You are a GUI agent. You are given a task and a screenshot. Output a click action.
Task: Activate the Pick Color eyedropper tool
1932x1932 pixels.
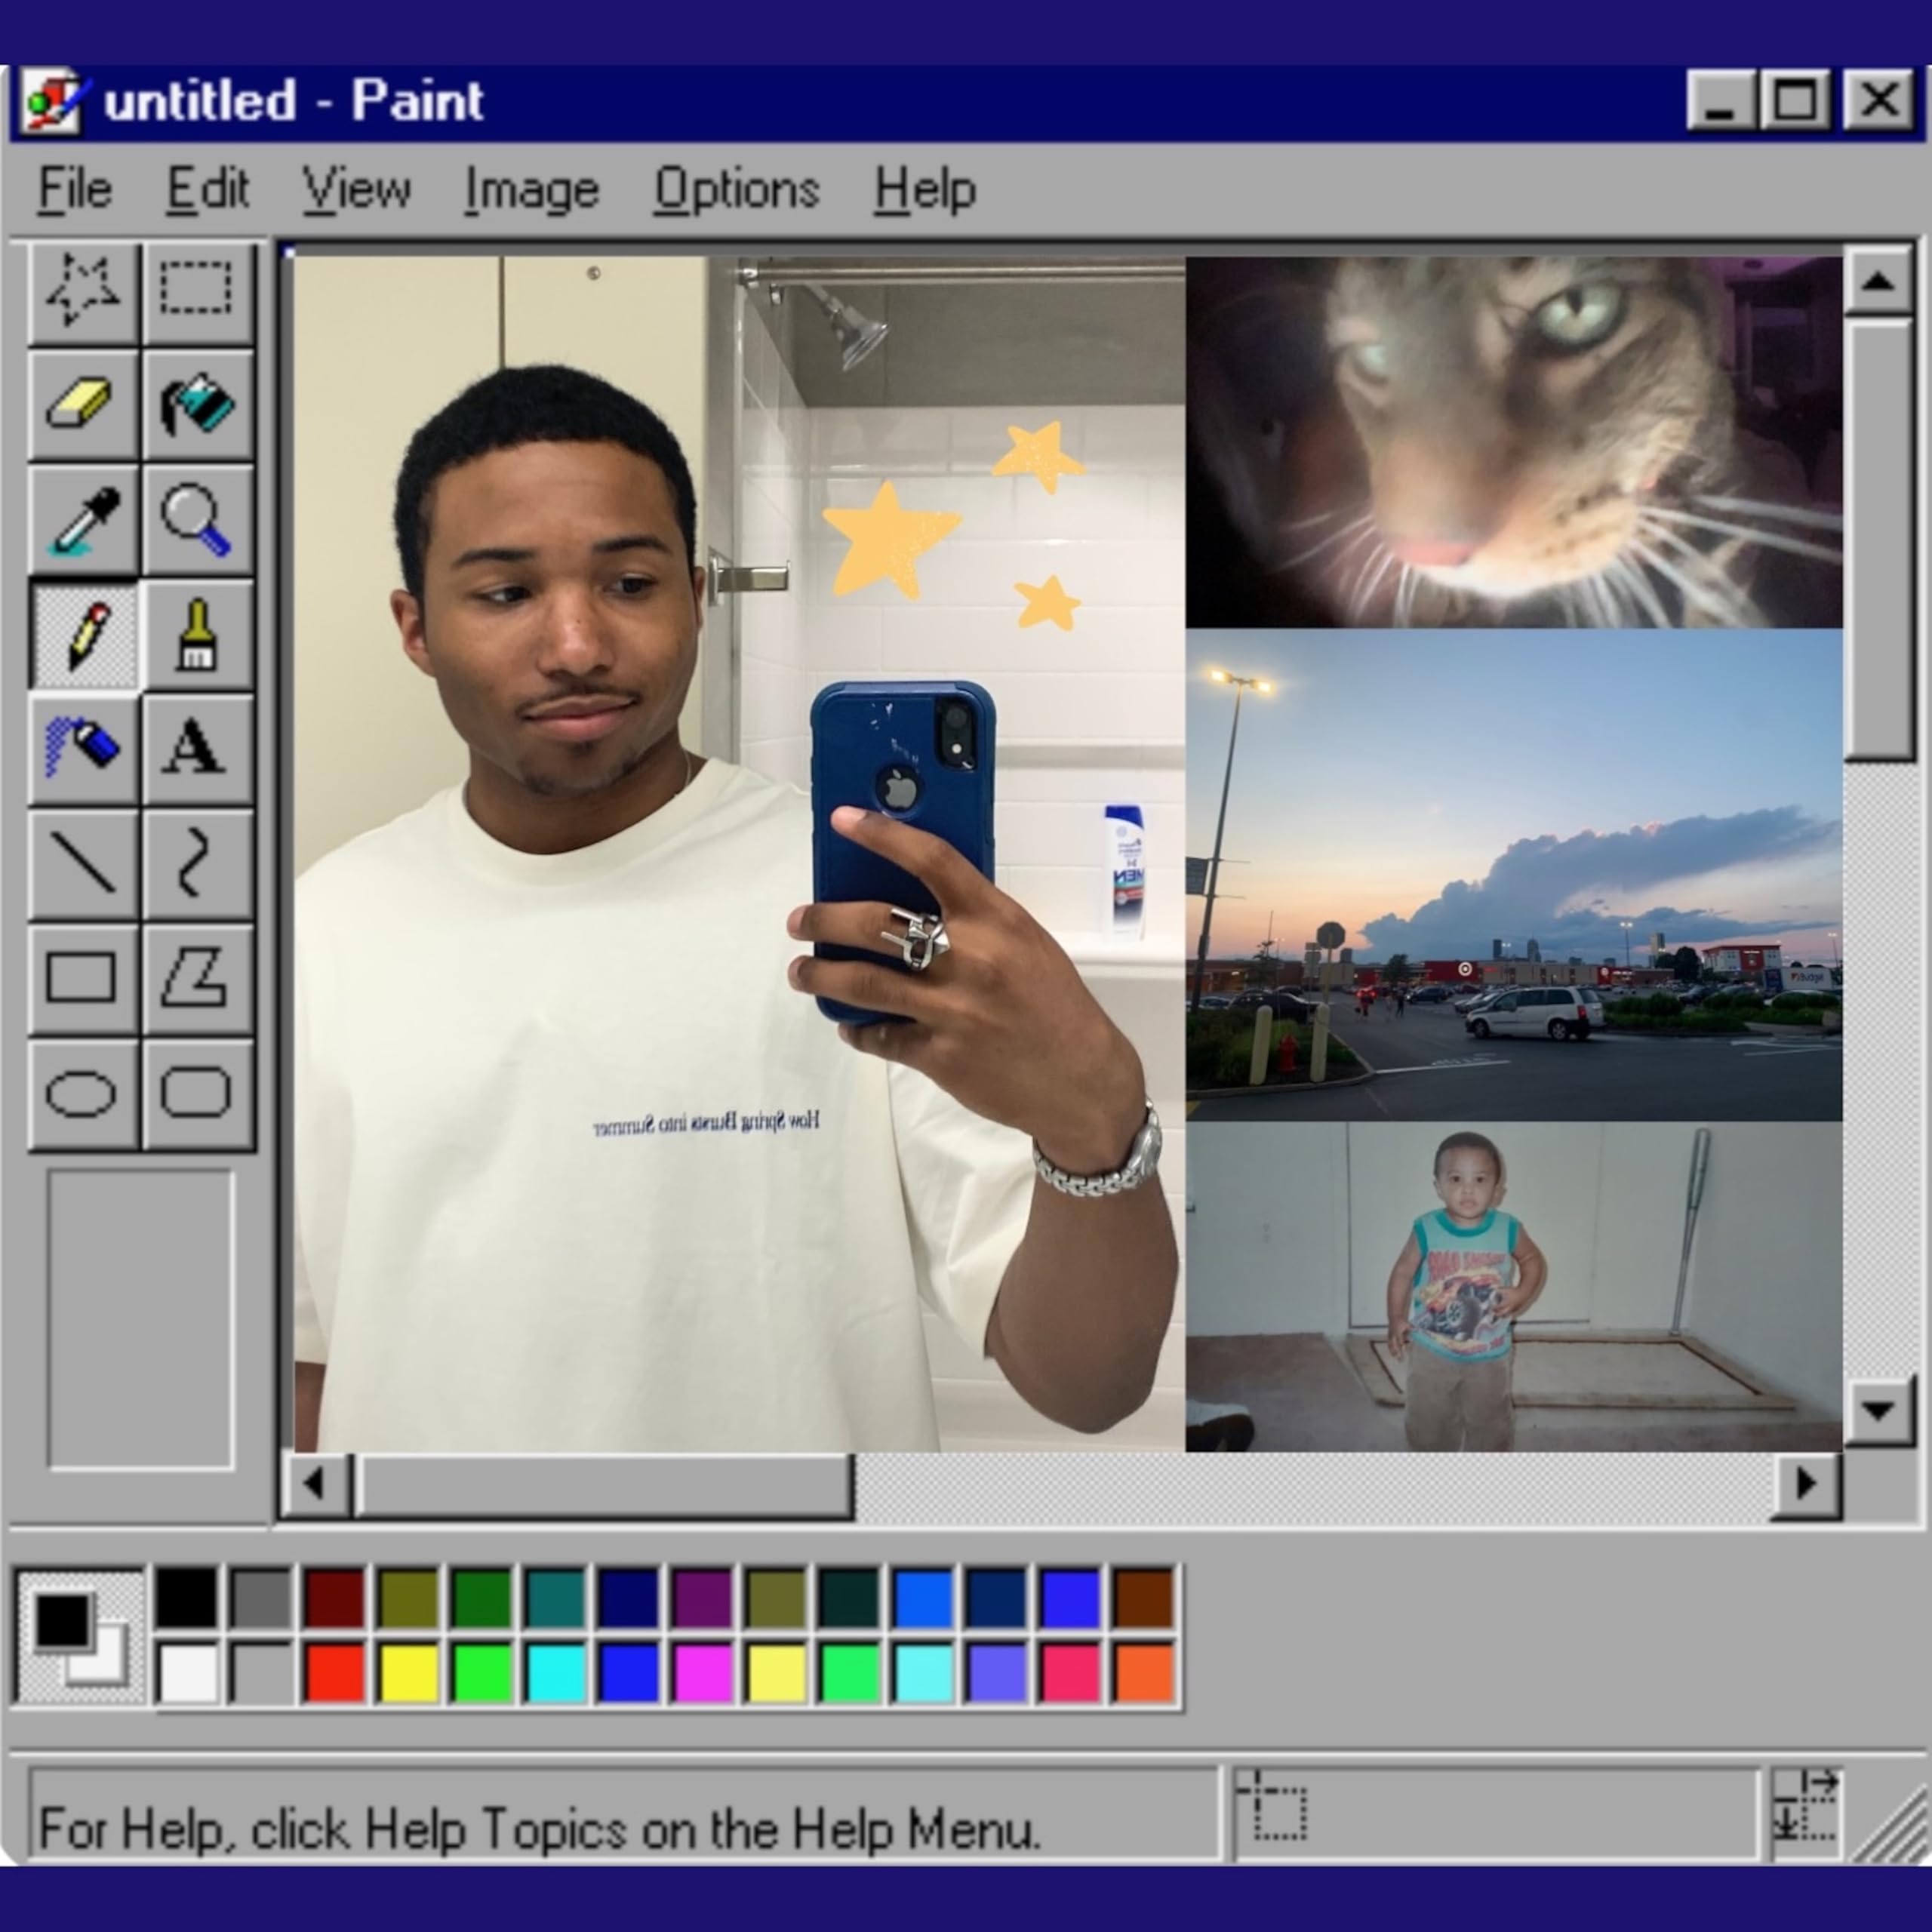(x=83, y=520)
